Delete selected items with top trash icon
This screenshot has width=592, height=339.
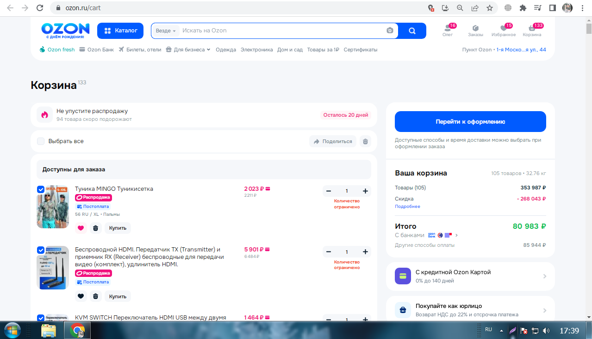pyautogui.click(x=366, y=141)
